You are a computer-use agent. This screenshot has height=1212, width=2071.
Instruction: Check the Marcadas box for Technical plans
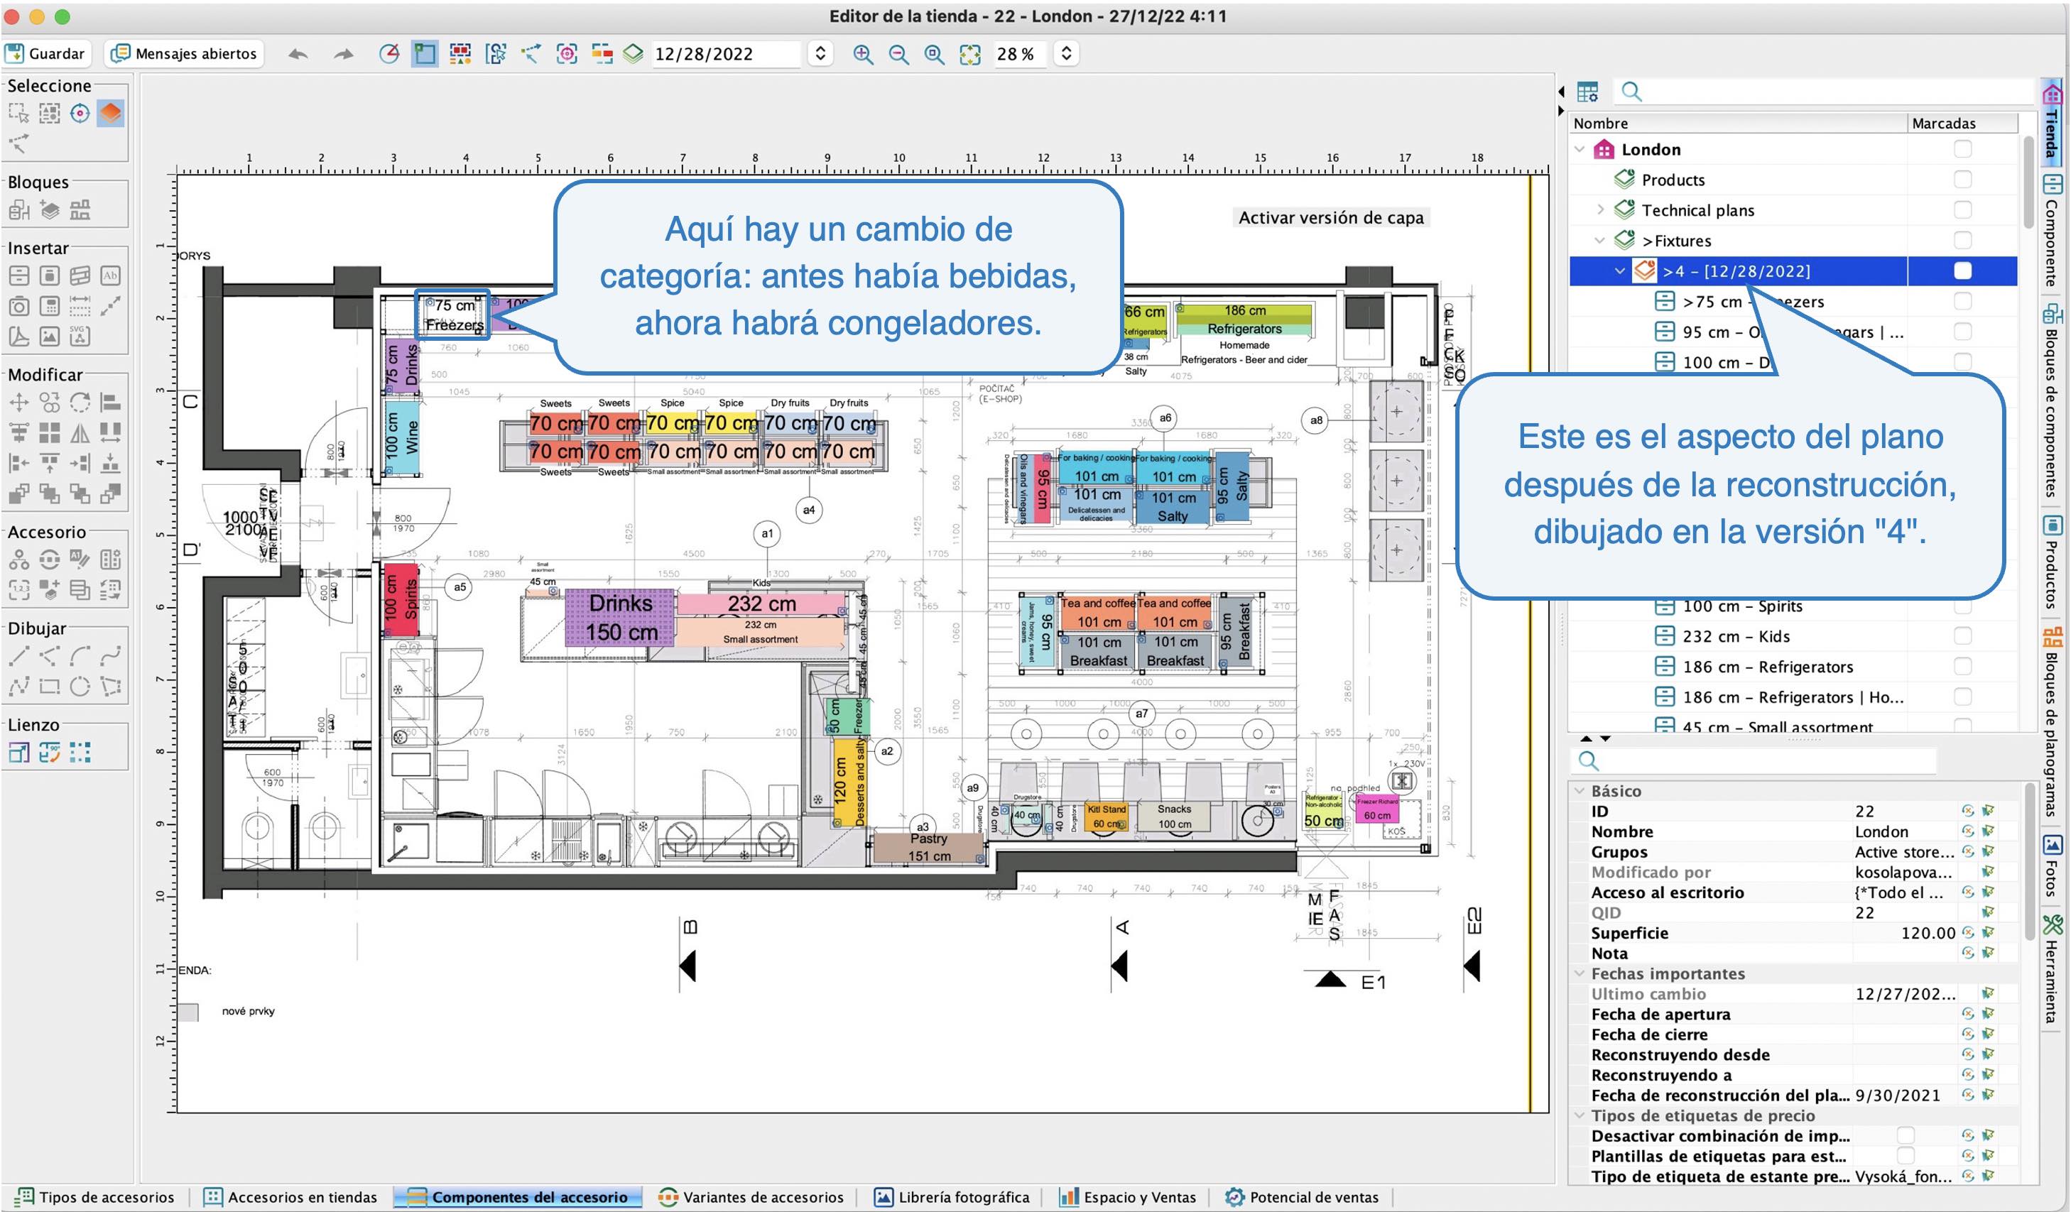(1962, 210)
